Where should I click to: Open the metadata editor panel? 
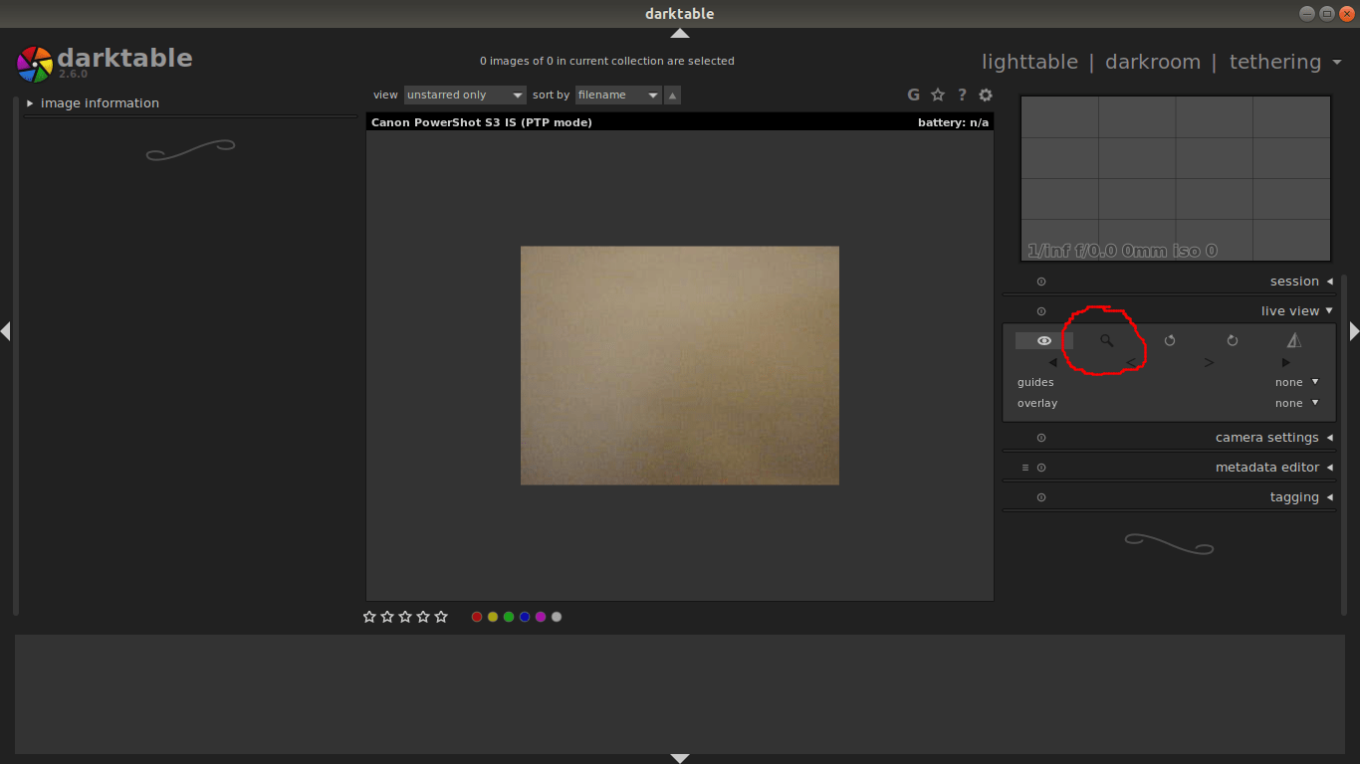tap(1267, 467)
